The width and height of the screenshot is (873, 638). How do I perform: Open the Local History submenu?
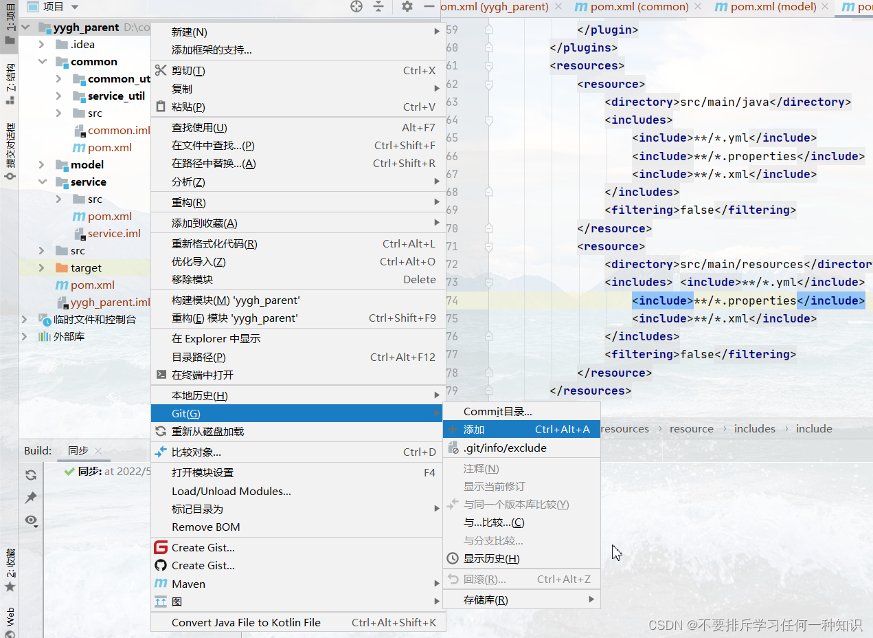[x=298, y=396]
